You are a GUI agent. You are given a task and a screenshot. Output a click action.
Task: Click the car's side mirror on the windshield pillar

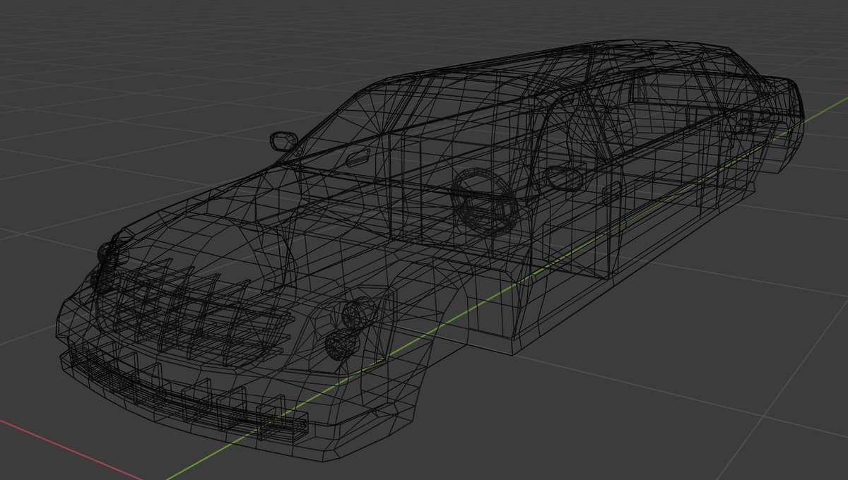pyautogui.click(x=283, y=140)
